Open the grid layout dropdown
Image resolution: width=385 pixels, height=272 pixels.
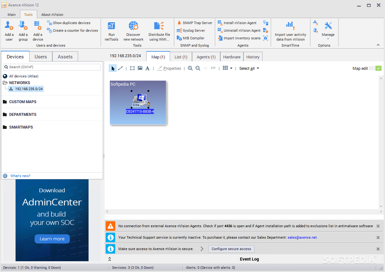coord(227,68)
